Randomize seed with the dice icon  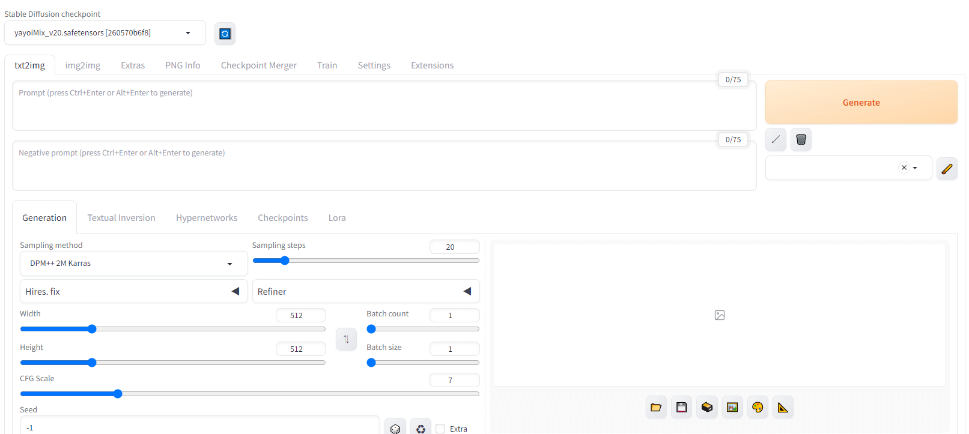(395, 428)
